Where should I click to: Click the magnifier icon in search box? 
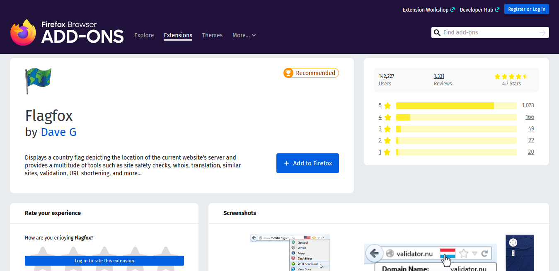pos(437,33)
